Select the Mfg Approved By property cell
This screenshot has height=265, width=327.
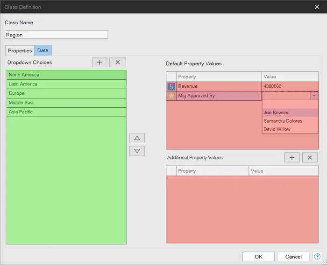pyautogui.click(x=219, y=96)
